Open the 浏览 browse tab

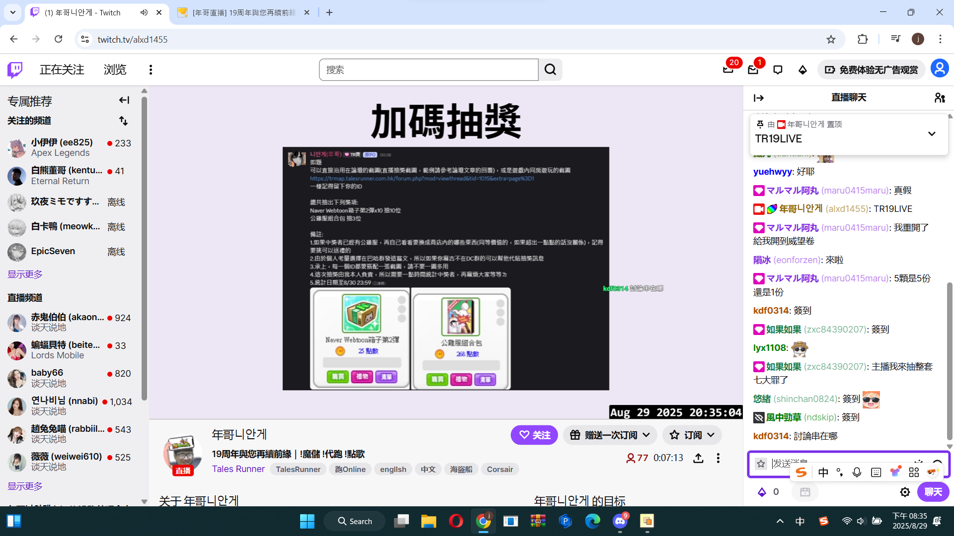click(115, 70)
